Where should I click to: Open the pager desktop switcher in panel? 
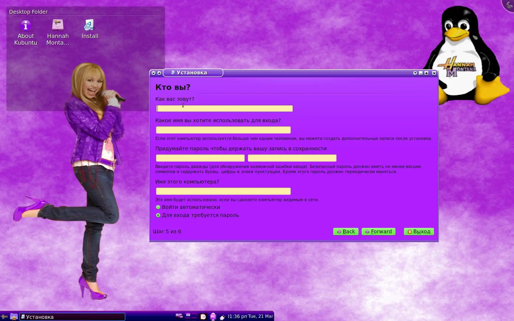tap(191, 316)
